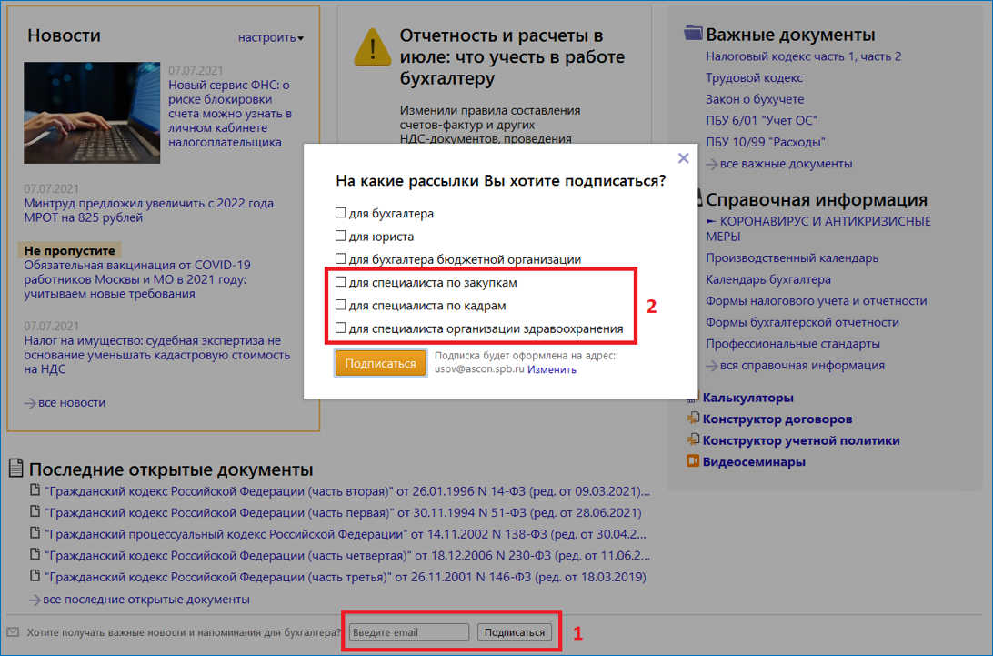Open news about Новый сервис ФНС
Viewport: 993px width, 656px height.
231,114
